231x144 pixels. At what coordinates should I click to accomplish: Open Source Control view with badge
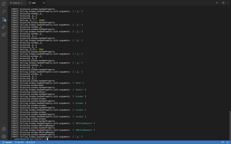(4, 19)
